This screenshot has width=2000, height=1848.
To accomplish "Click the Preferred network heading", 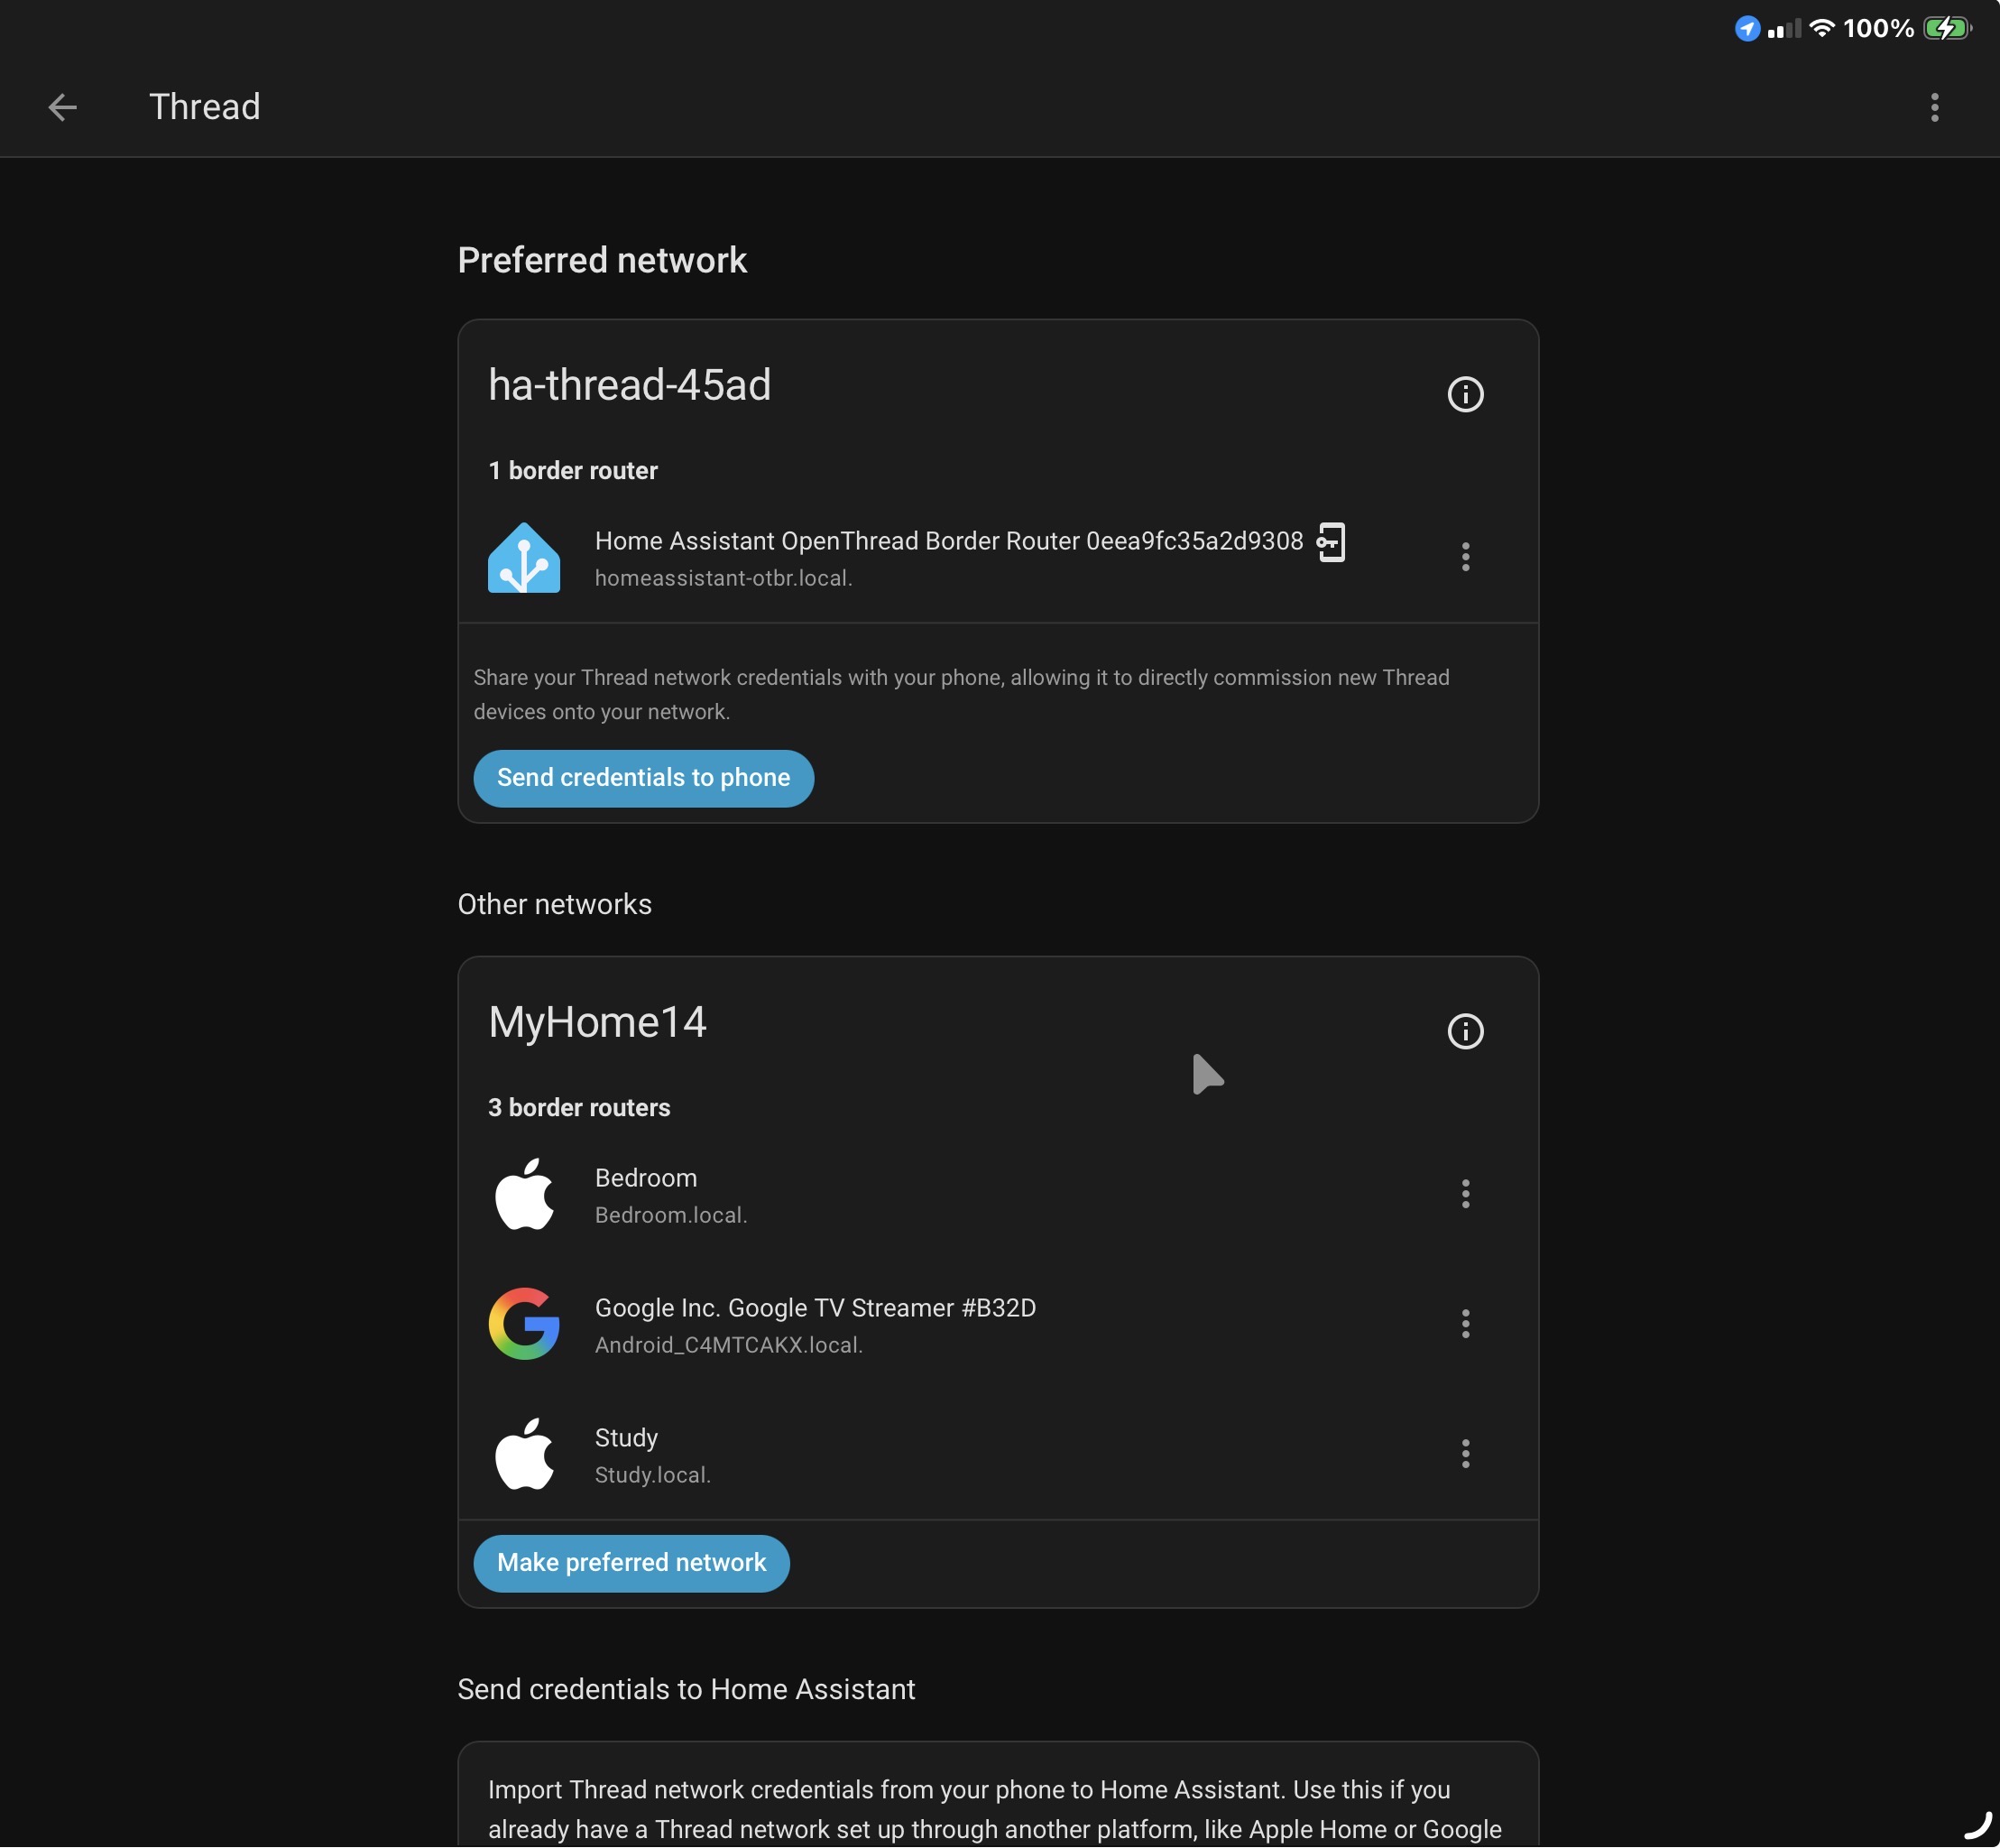I will point(602,260).
